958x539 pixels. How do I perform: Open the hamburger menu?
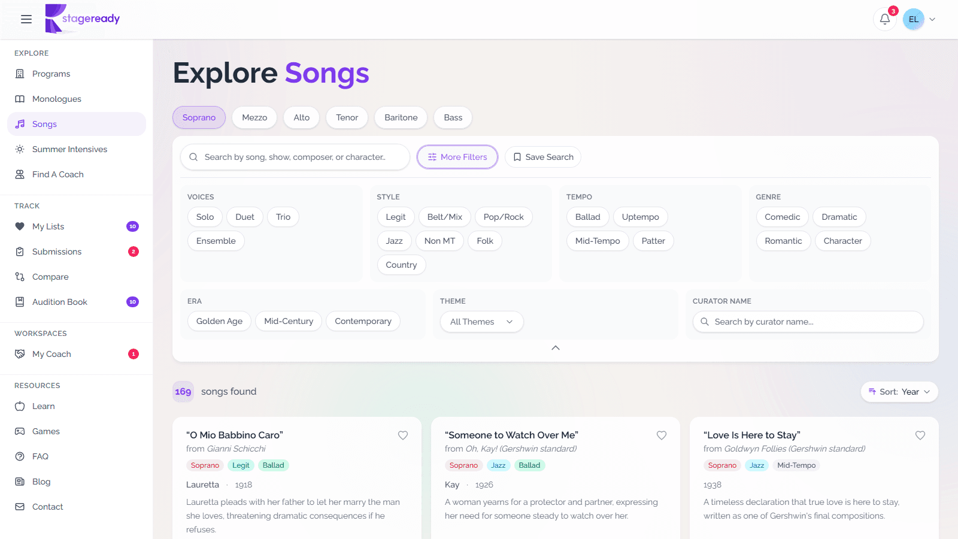pyautogui.click(x=26, y=19)
